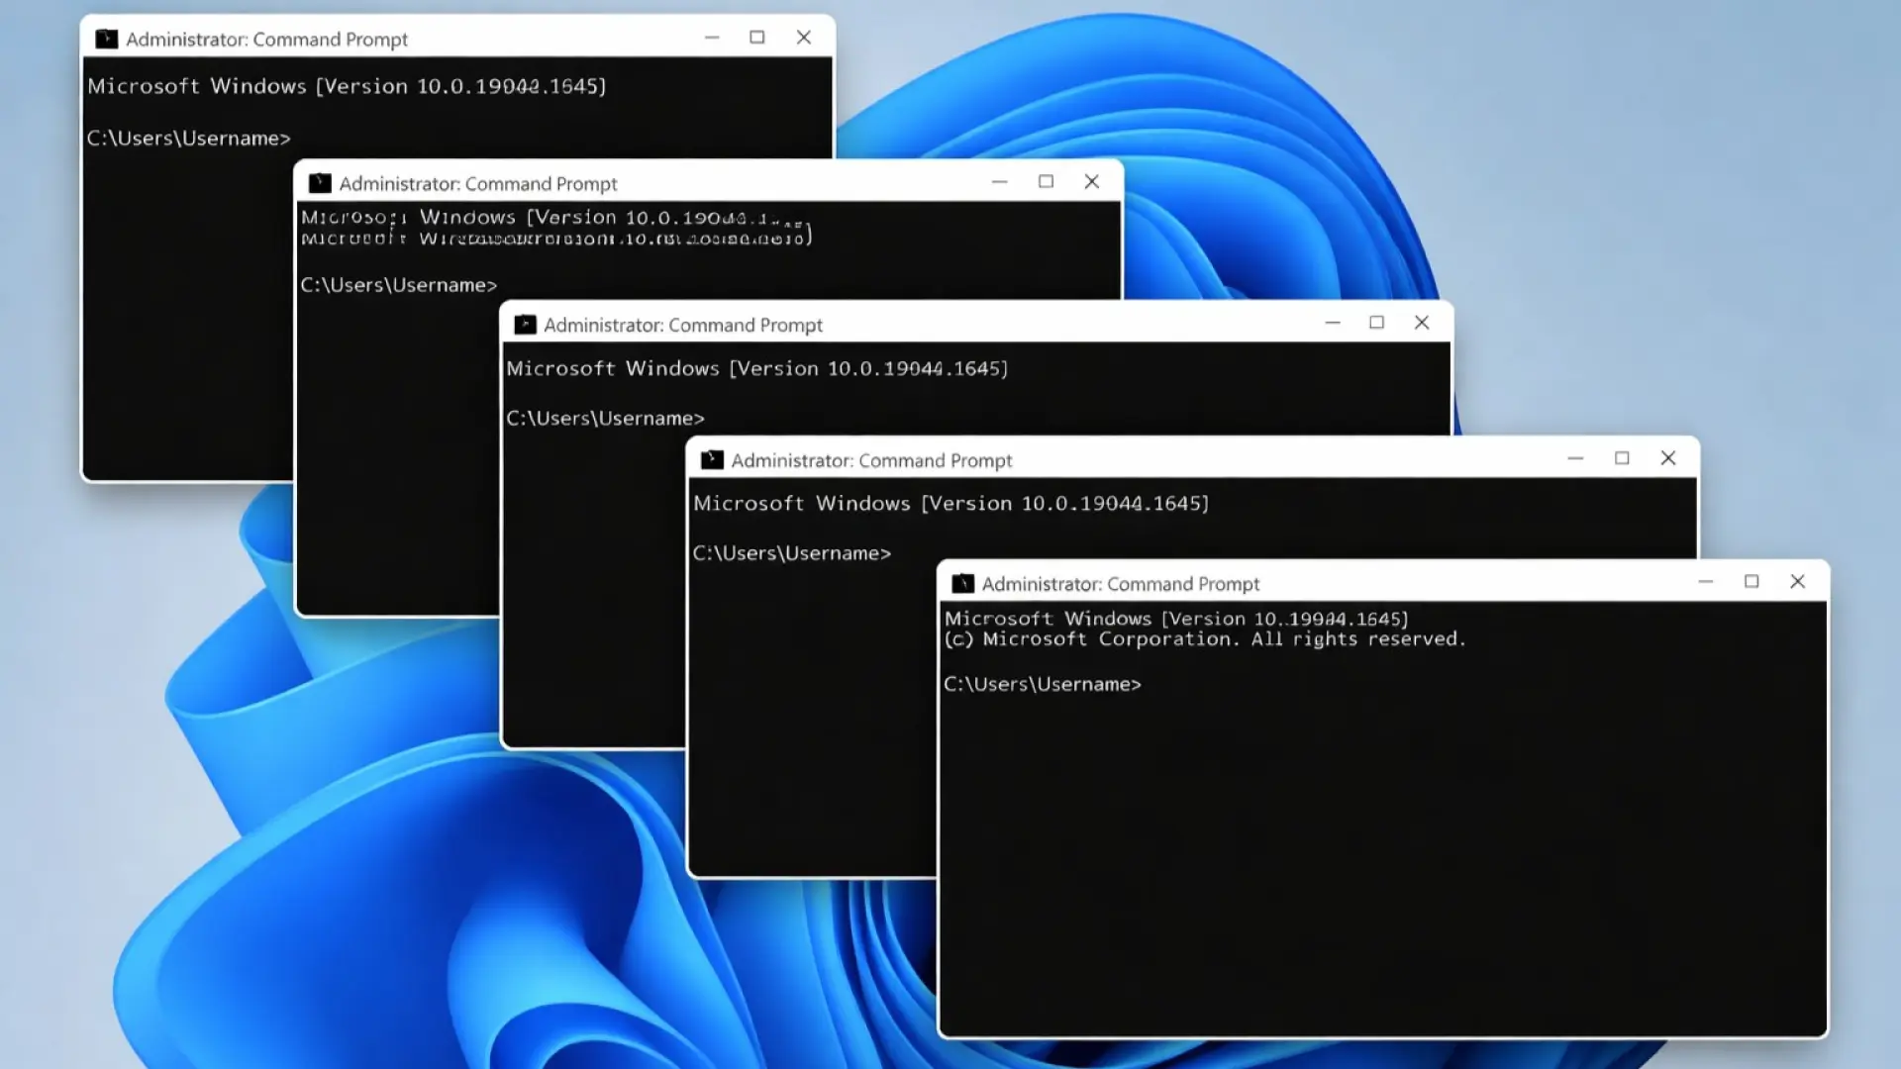Click the rearmost window's "Administrator: Command Prompt" title
This screenshot has height=1069, width=1901.
pos(266,40)
